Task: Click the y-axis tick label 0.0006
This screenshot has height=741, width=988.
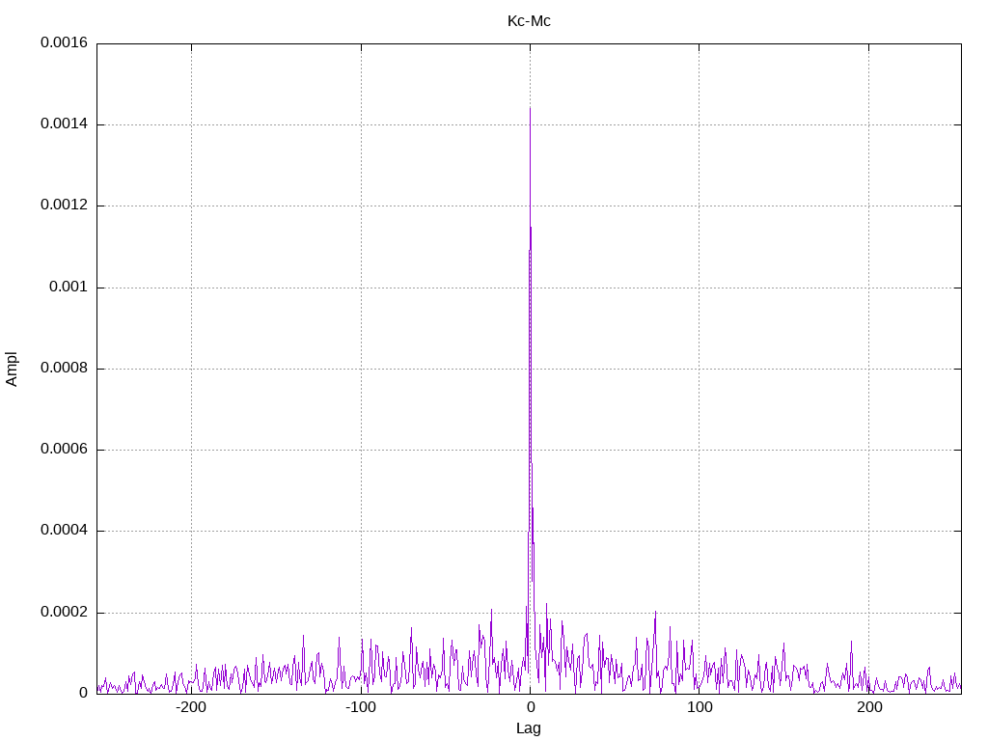Action: point(64,449)
